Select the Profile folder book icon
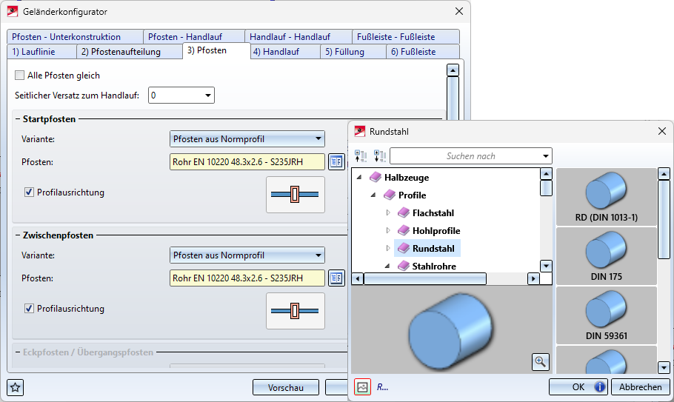 390,195
